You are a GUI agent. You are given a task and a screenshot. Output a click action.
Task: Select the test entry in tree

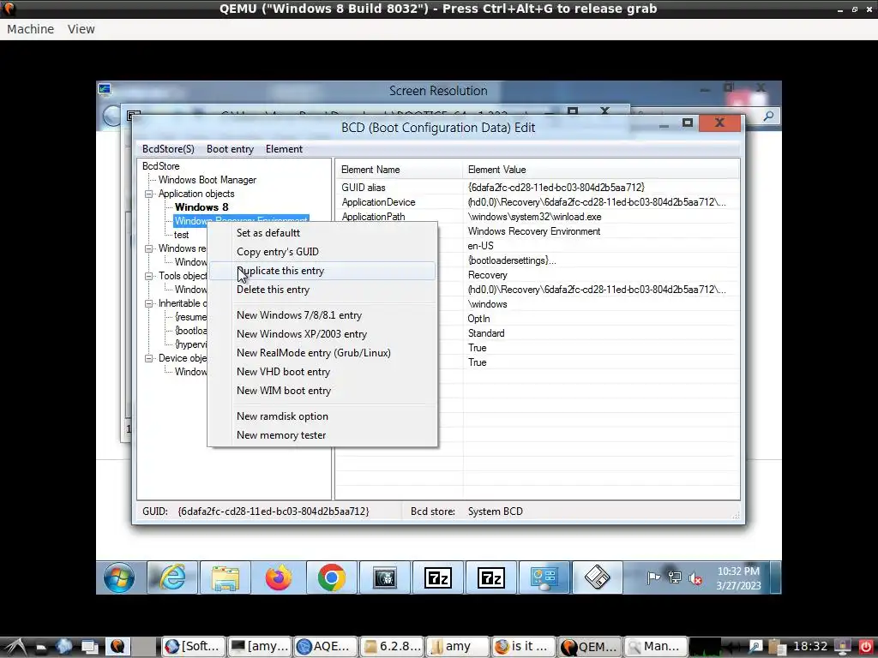tap(181, 235)
